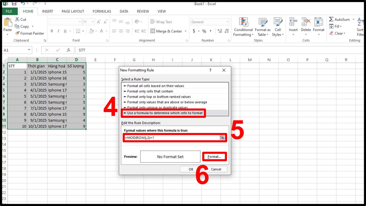Click the AutoSum icon
Screen dimensions: 366x206
(331, 19)
